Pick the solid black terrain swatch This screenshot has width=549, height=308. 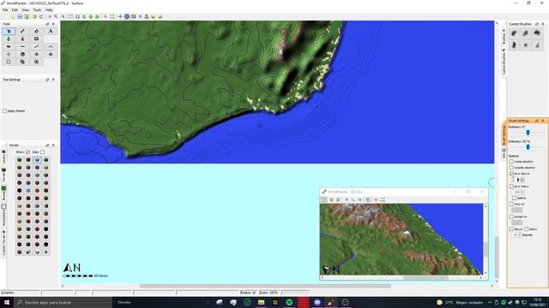(19, 191)
